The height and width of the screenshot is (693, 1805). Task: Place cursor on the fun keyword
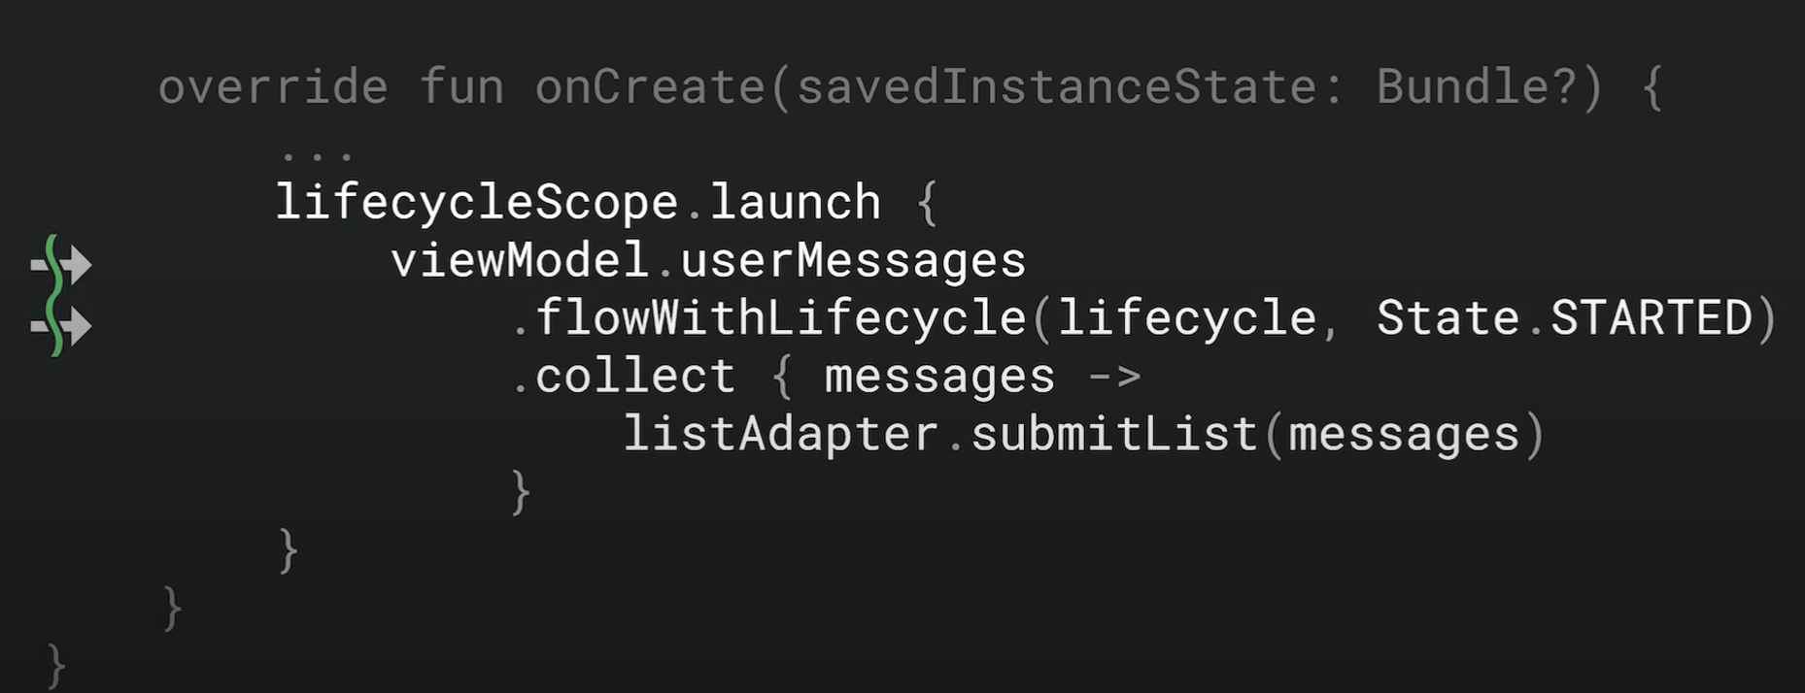point(461,87)
